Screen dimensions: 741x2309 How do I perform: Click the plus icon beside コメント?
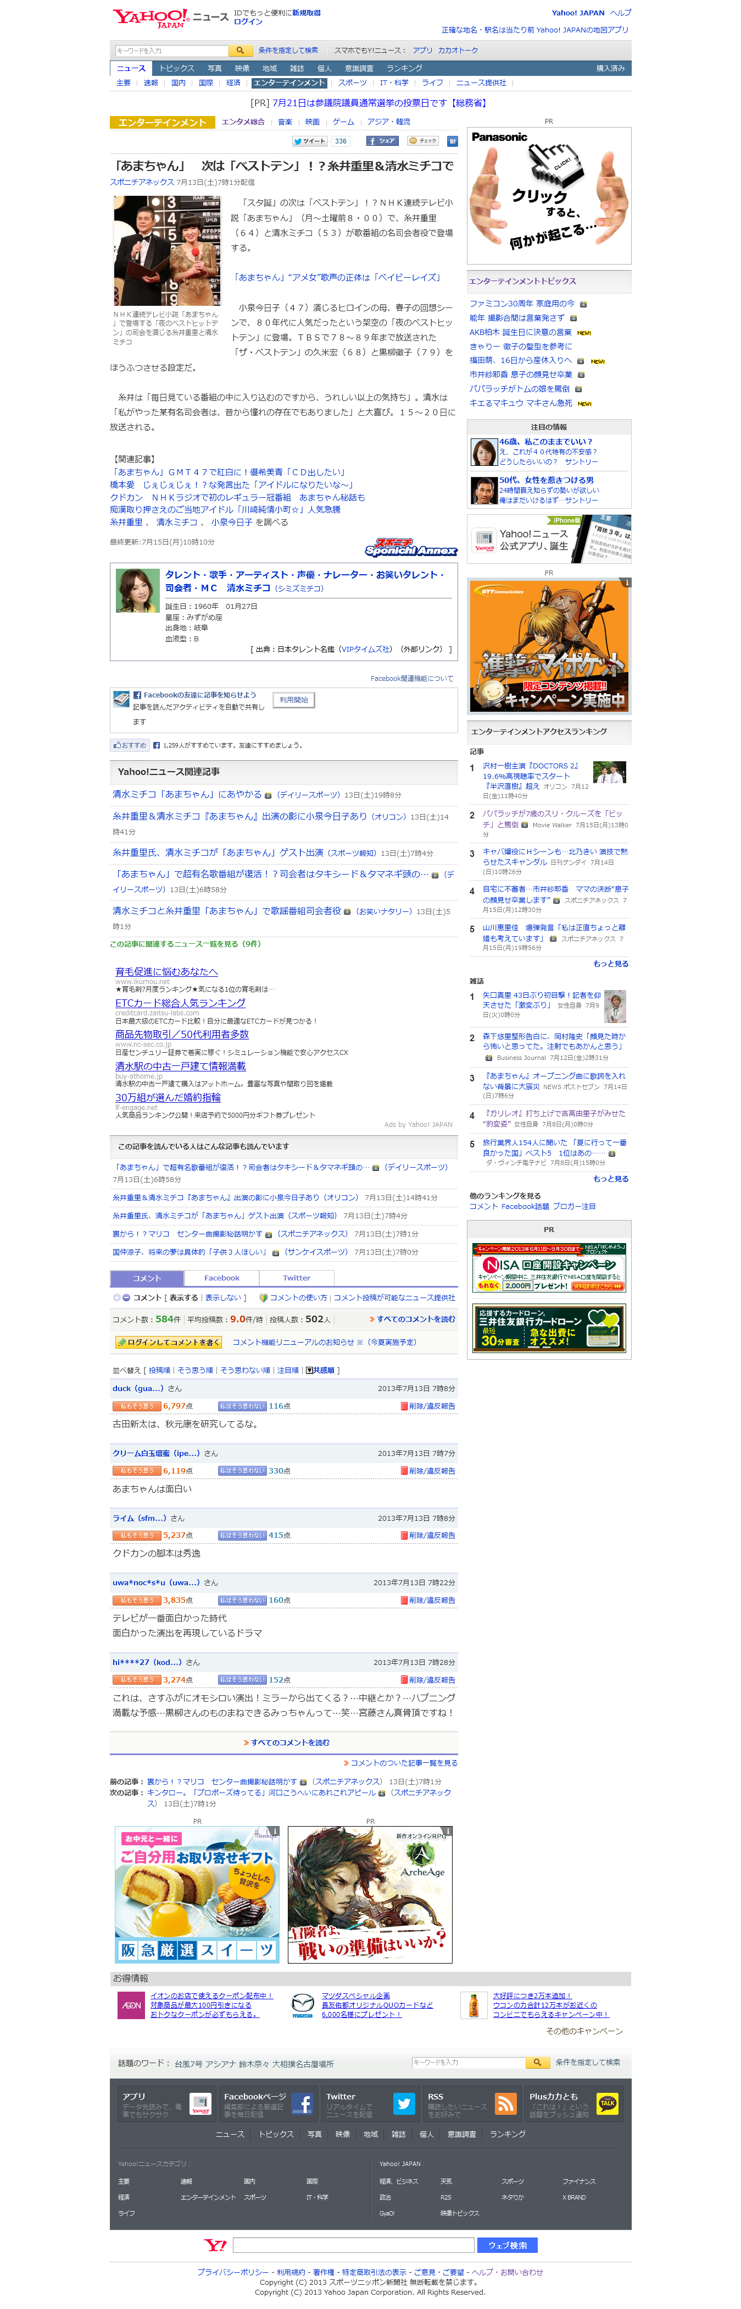coord(116,1297)
